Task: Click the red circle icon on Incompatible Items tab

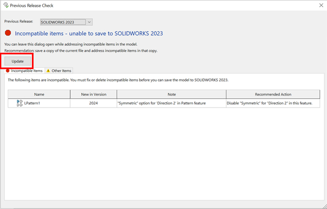Action: [x=8, y=71]
